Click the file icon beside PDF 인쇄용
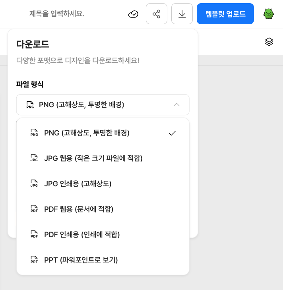The image size is (283, 290). click(x=34, y=234)
